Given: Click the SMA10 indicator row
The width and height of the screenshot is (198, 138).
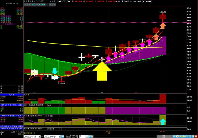Looking at the screenshot, I should pos(12,10).
